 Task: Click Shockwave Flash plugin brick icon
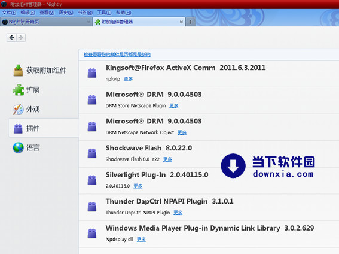(x=92, y=153)
